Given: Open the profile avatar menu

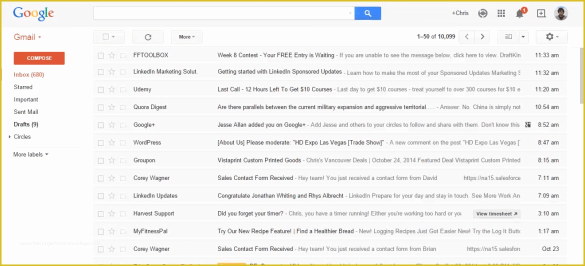Looking at the screenshot, I should 561,13.
